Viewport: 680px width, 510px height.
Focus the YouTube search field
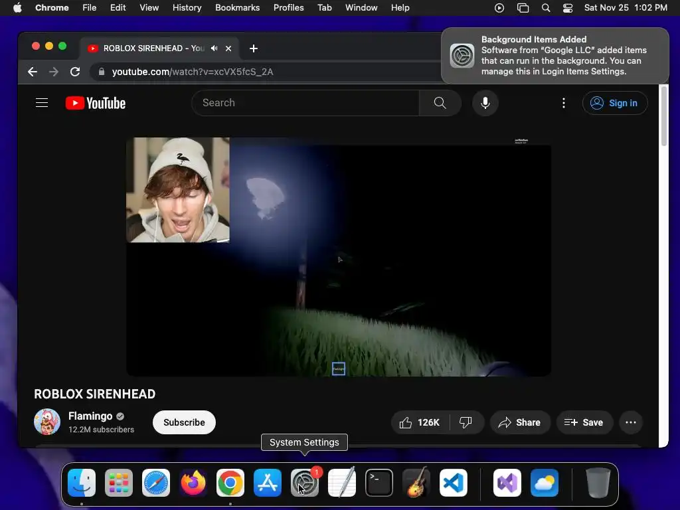305,103
